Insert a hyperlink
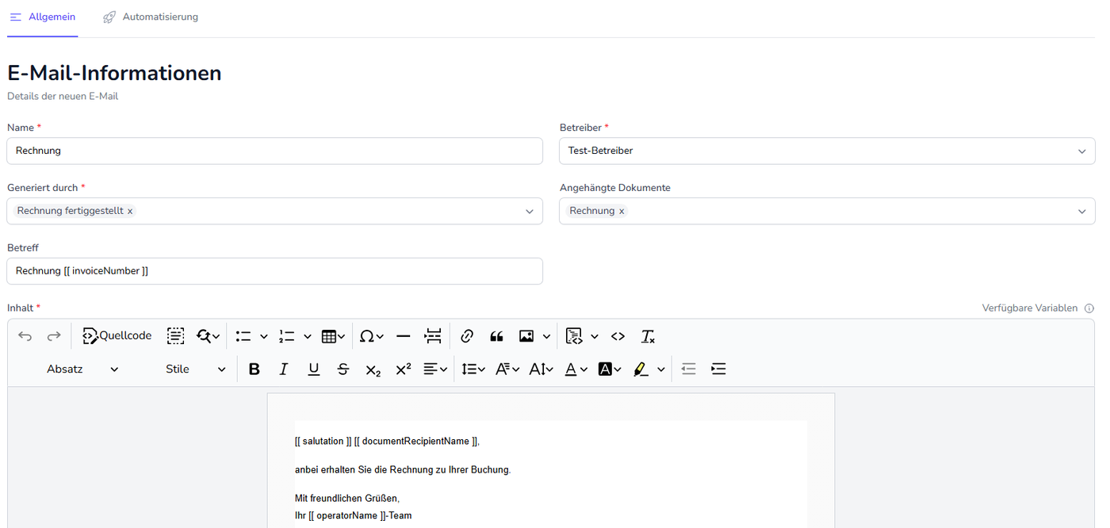The width and height of the screenshot is (1110, 528). point(467,336)
